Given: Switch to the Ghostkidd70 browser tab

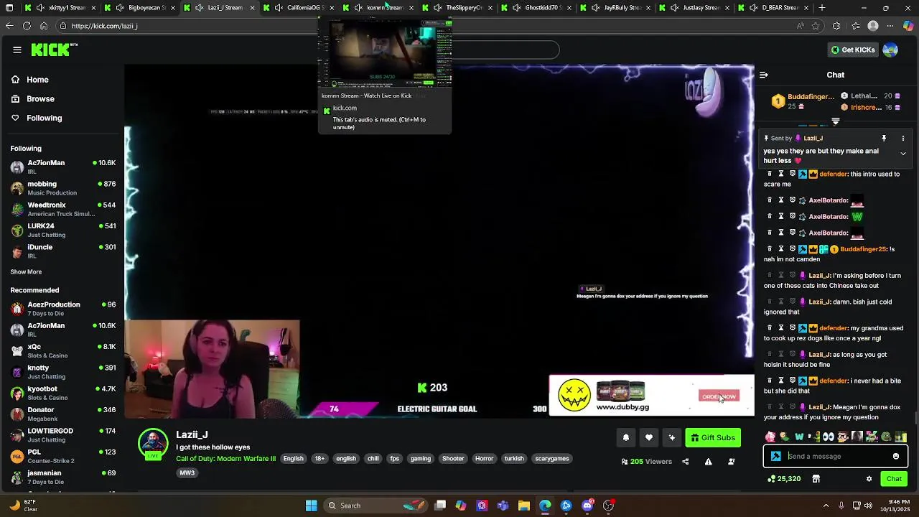Looking at the screenshot, I should [x=537, y=8].
